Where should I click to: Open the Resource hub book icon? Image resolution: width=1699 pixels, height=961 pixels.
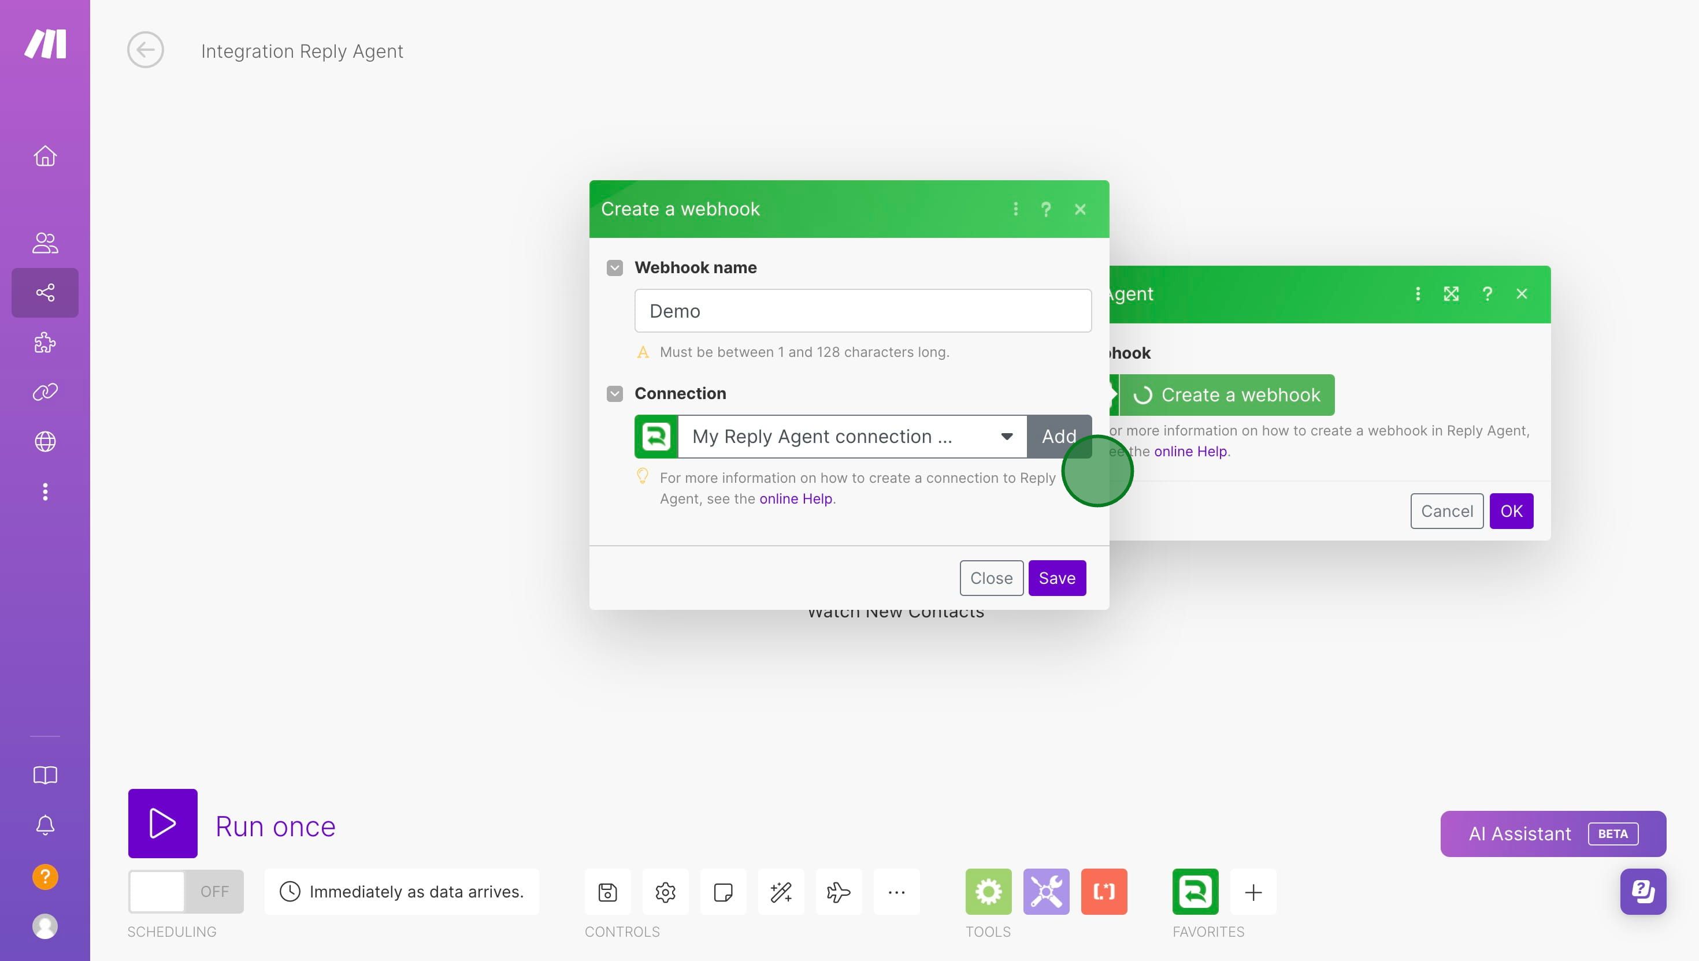[x=45, y=775]
